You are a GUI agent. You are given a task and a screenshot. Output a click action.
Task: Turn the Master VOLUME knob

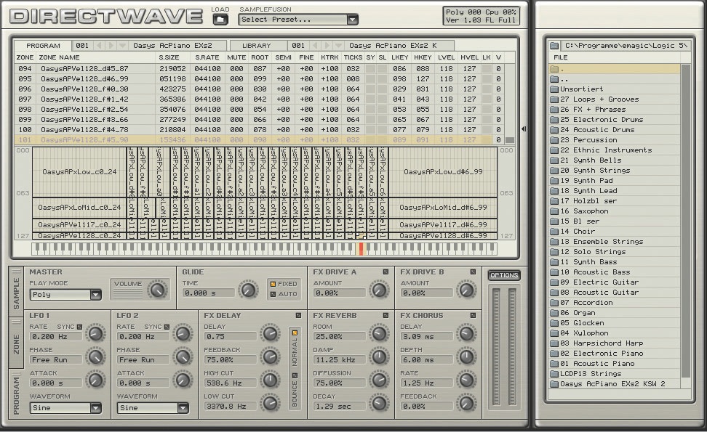pos(157,290)
